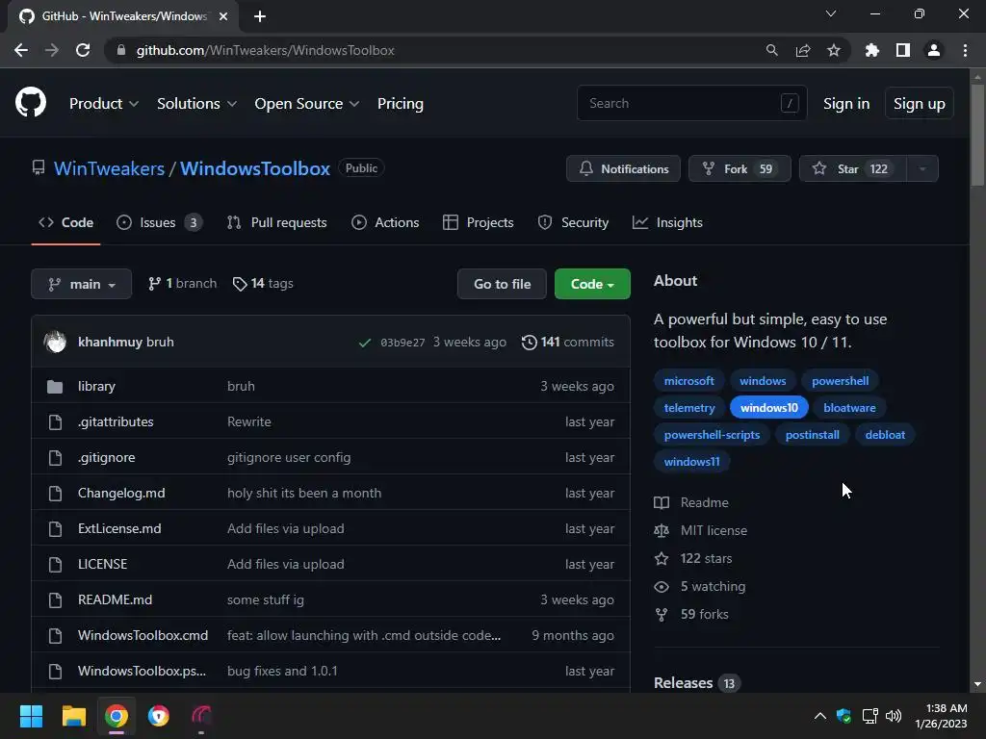Click the share page icon in address bar

[x=802, y=50]
